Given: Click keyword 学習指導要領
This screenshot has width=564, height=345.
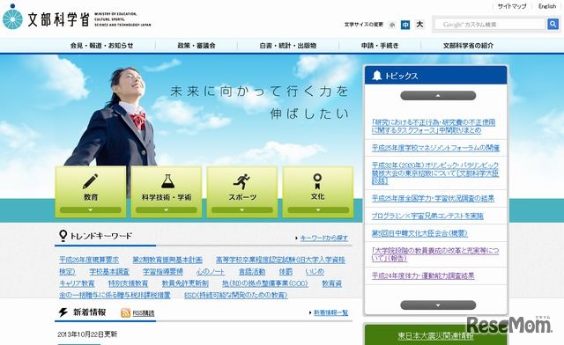Looking at the screenshot, I should point(162,272).
